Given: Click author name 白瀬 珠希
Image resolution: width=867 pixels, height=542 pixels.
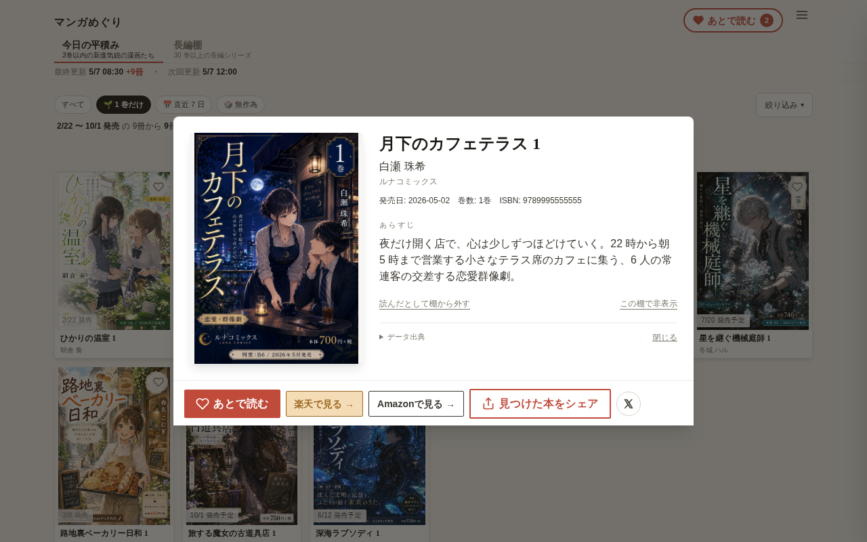Looking at the screenshot, I should (x=402, y=167).
